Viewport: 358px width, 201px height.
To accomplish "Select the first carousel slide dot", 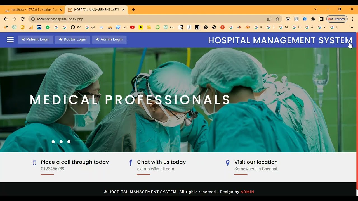I will click(x=53, y=142).
